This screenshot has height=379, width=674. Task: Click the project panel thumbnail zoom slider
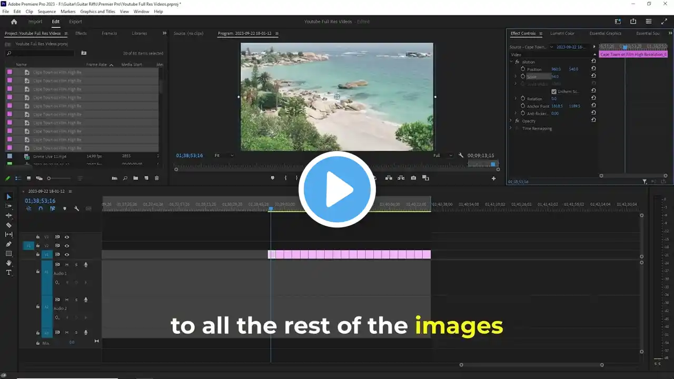point(59,178)
